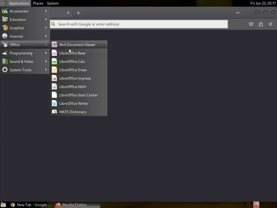Open MATE Dictionary
277x208 pixels.
[79, 112]
